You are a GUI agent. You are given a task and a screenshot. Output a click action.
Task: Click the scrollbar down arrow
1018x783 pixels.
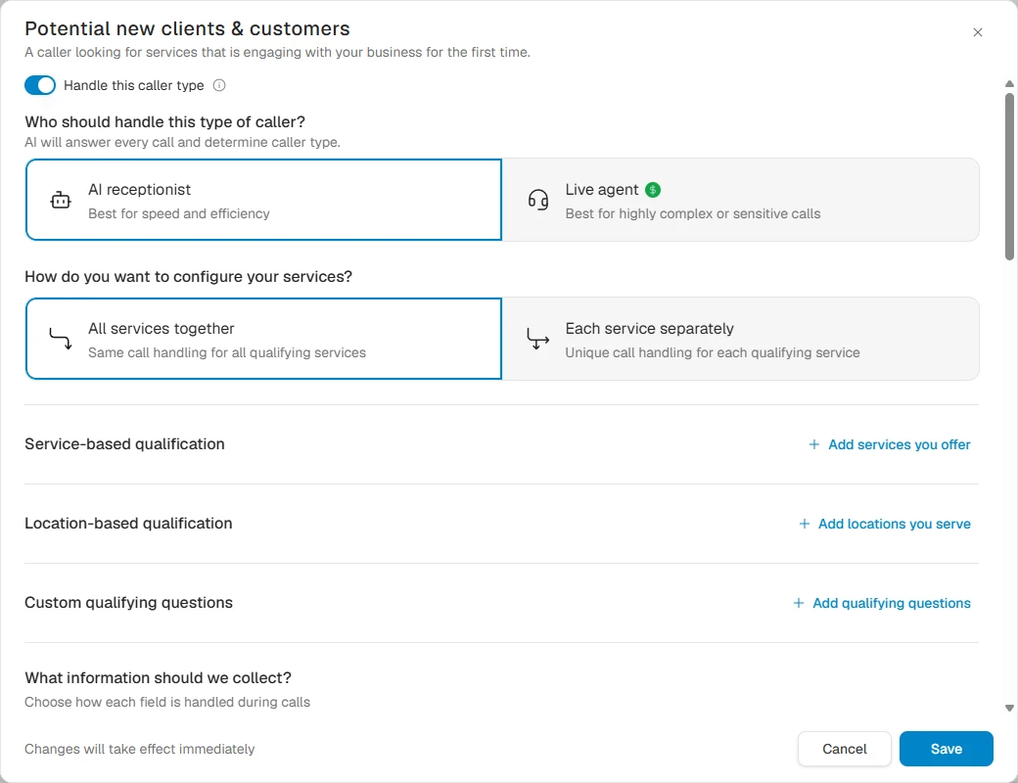pos(1009,709)
